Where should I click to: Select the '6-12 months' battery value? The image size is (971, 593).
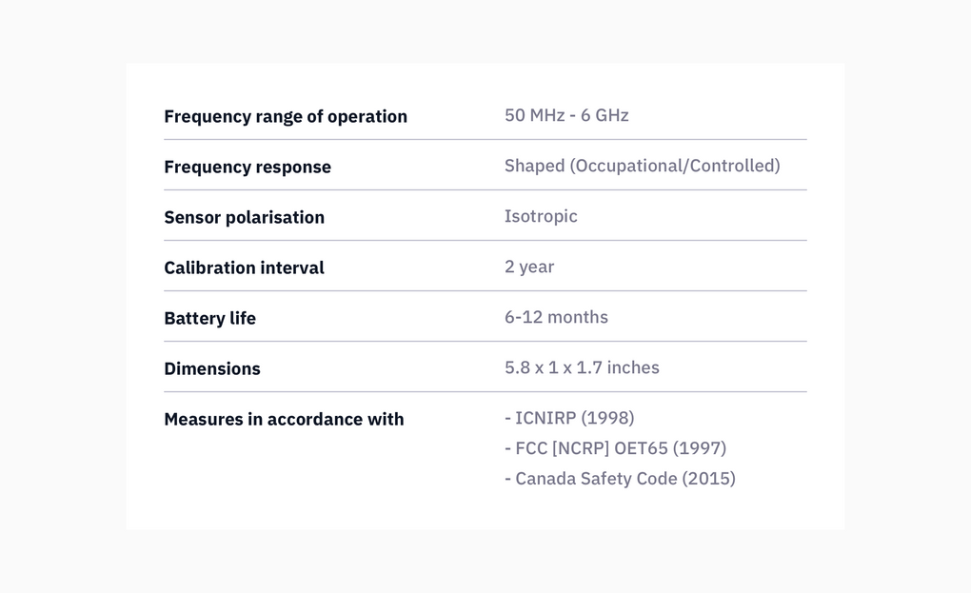556,317
